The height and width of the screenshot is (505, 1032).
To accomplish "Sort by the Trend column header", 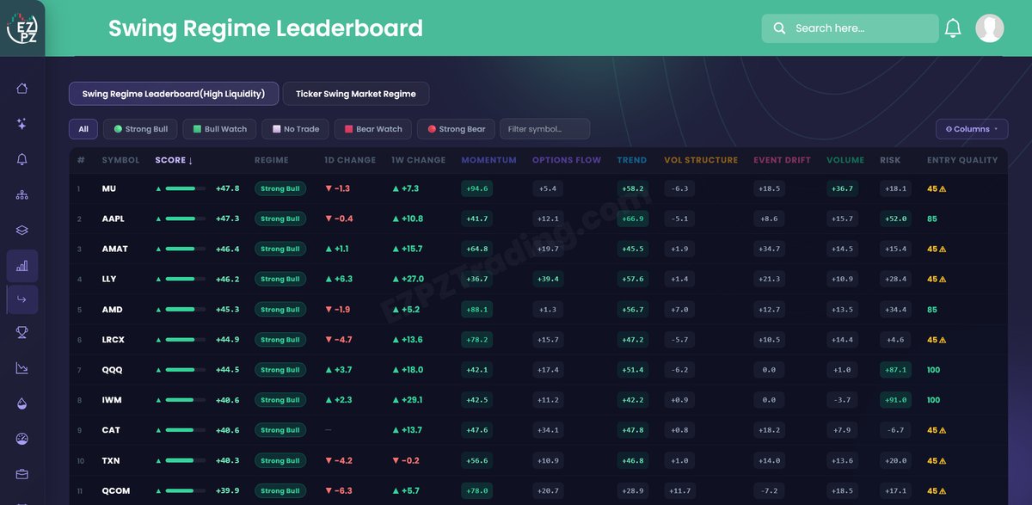I will pos(632,160).
